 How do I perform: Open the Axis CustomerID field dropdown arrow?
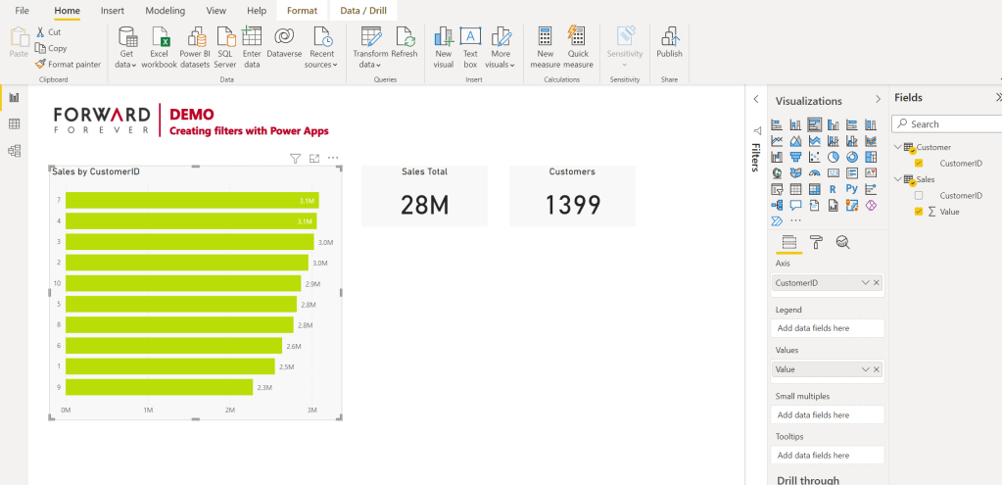tap(864, 283)
